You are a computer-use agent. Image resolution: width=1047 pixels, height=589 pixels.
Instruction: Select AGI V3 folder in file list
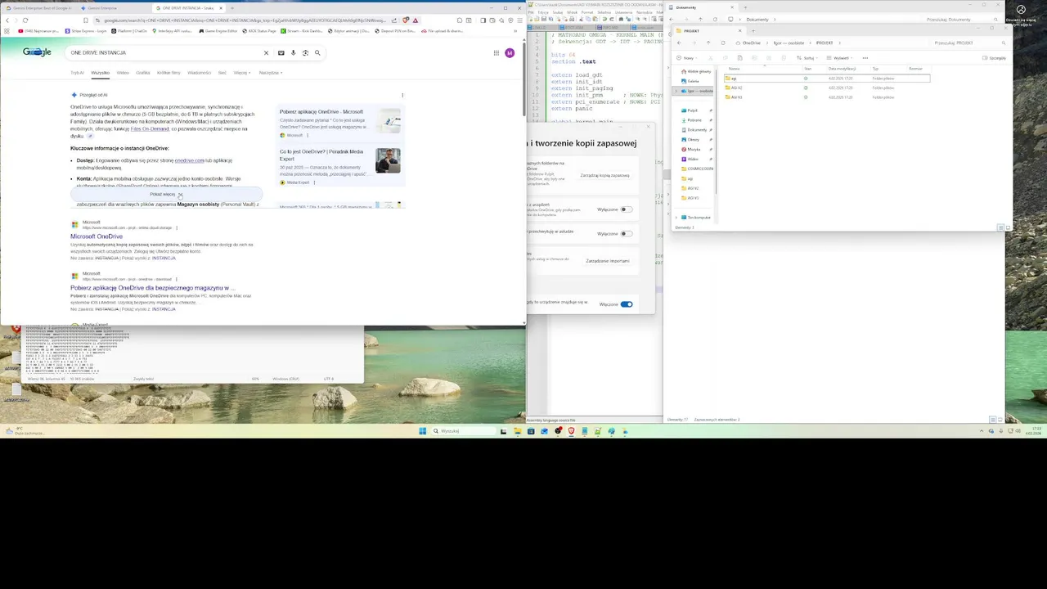(826, 97)
